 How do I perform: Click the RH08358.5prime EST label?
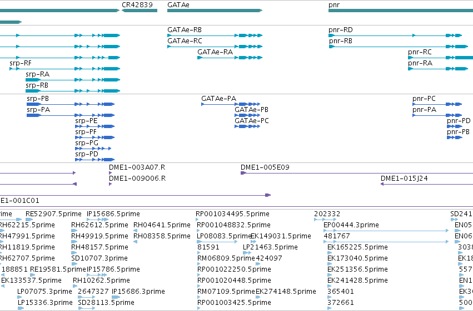pos(162,236)
